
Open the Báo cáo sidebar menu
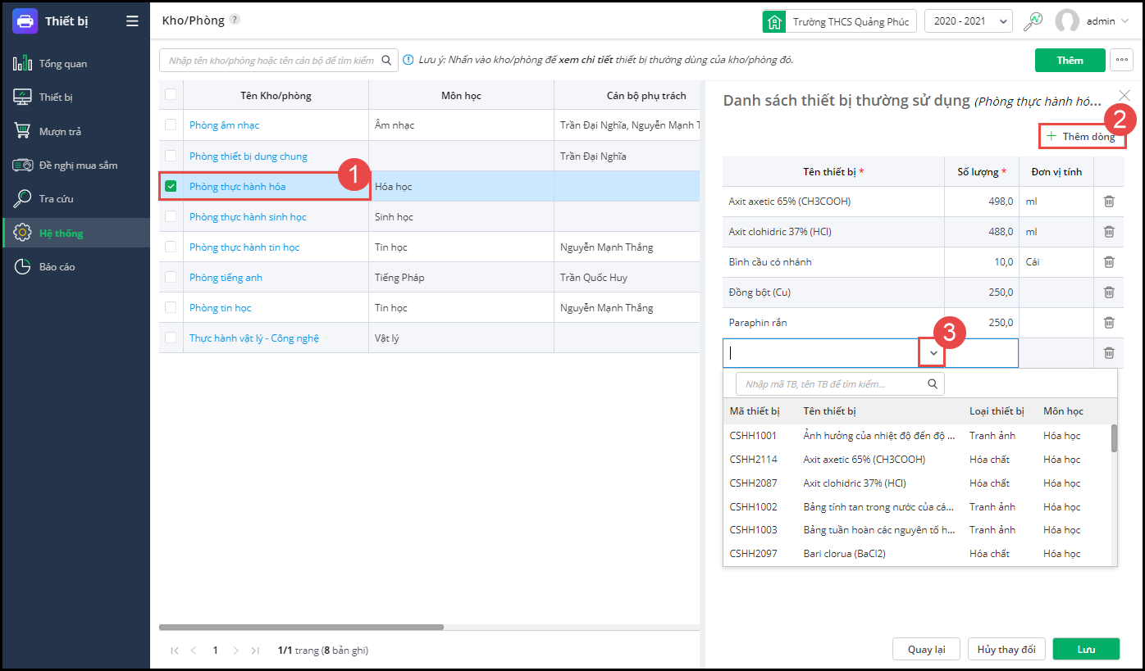tap(57, 266)
